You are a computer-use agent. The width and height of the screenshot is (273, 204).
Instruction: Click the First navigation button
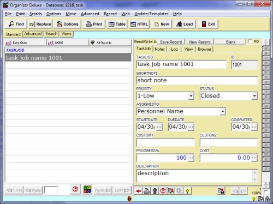(14, 190)
